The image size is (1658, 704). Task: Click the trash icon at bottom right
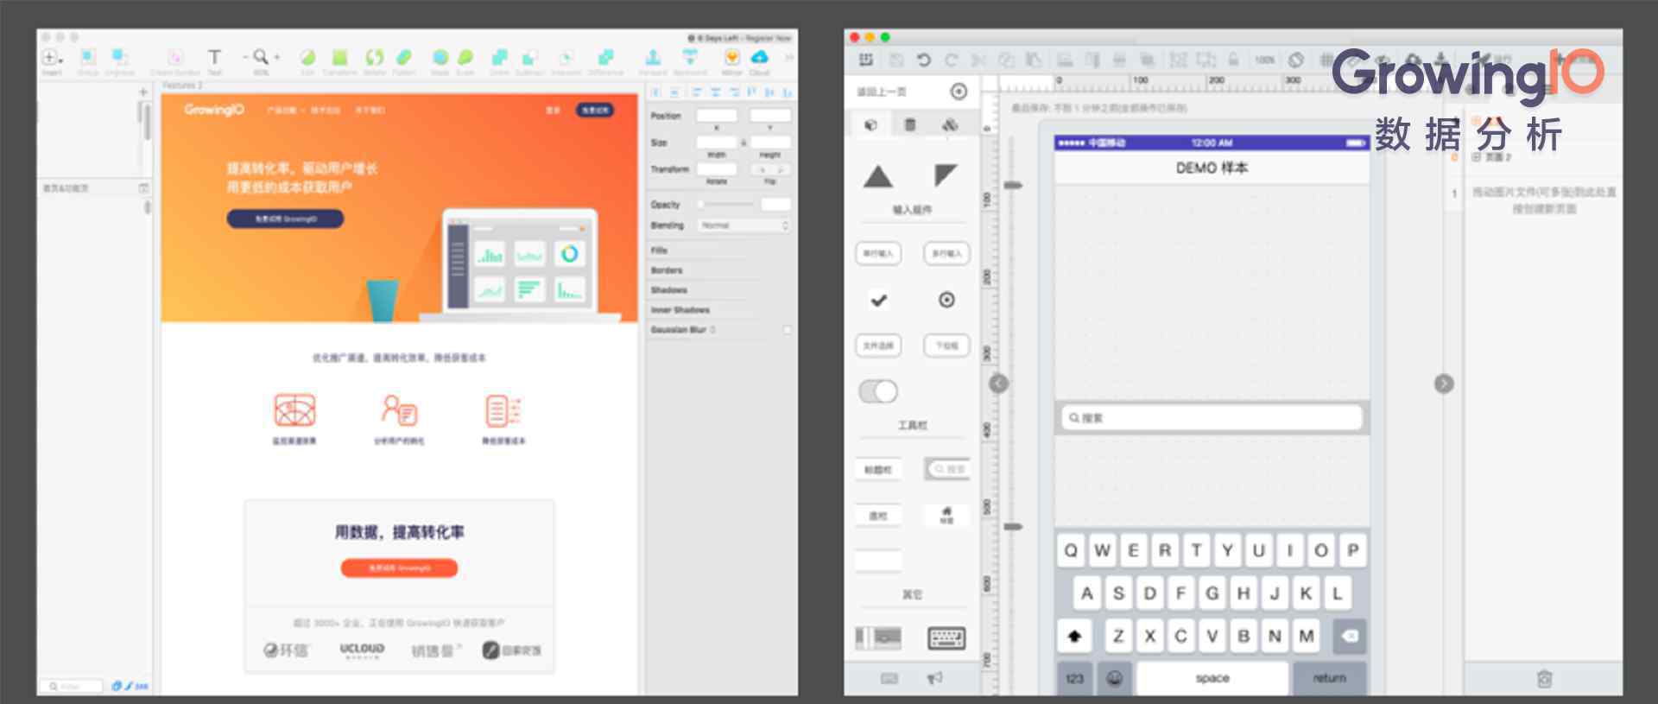point(1544,678)
